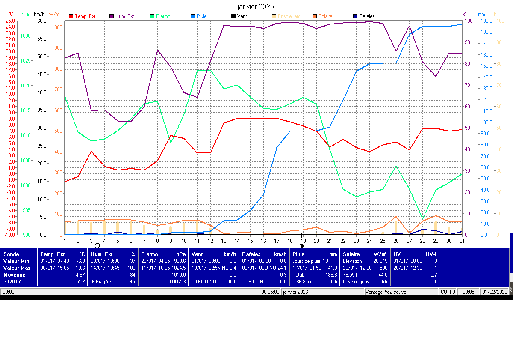Viewport: 513px width, 337px height.
Task: Click the full moon icon below day 3
Action: tap(97, 245)
